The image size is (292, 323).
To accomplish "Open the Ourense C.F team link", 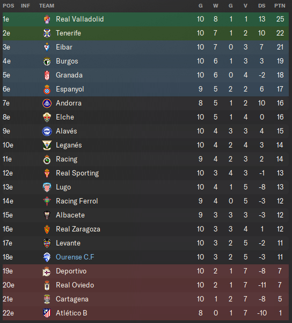I will point(75,257).
